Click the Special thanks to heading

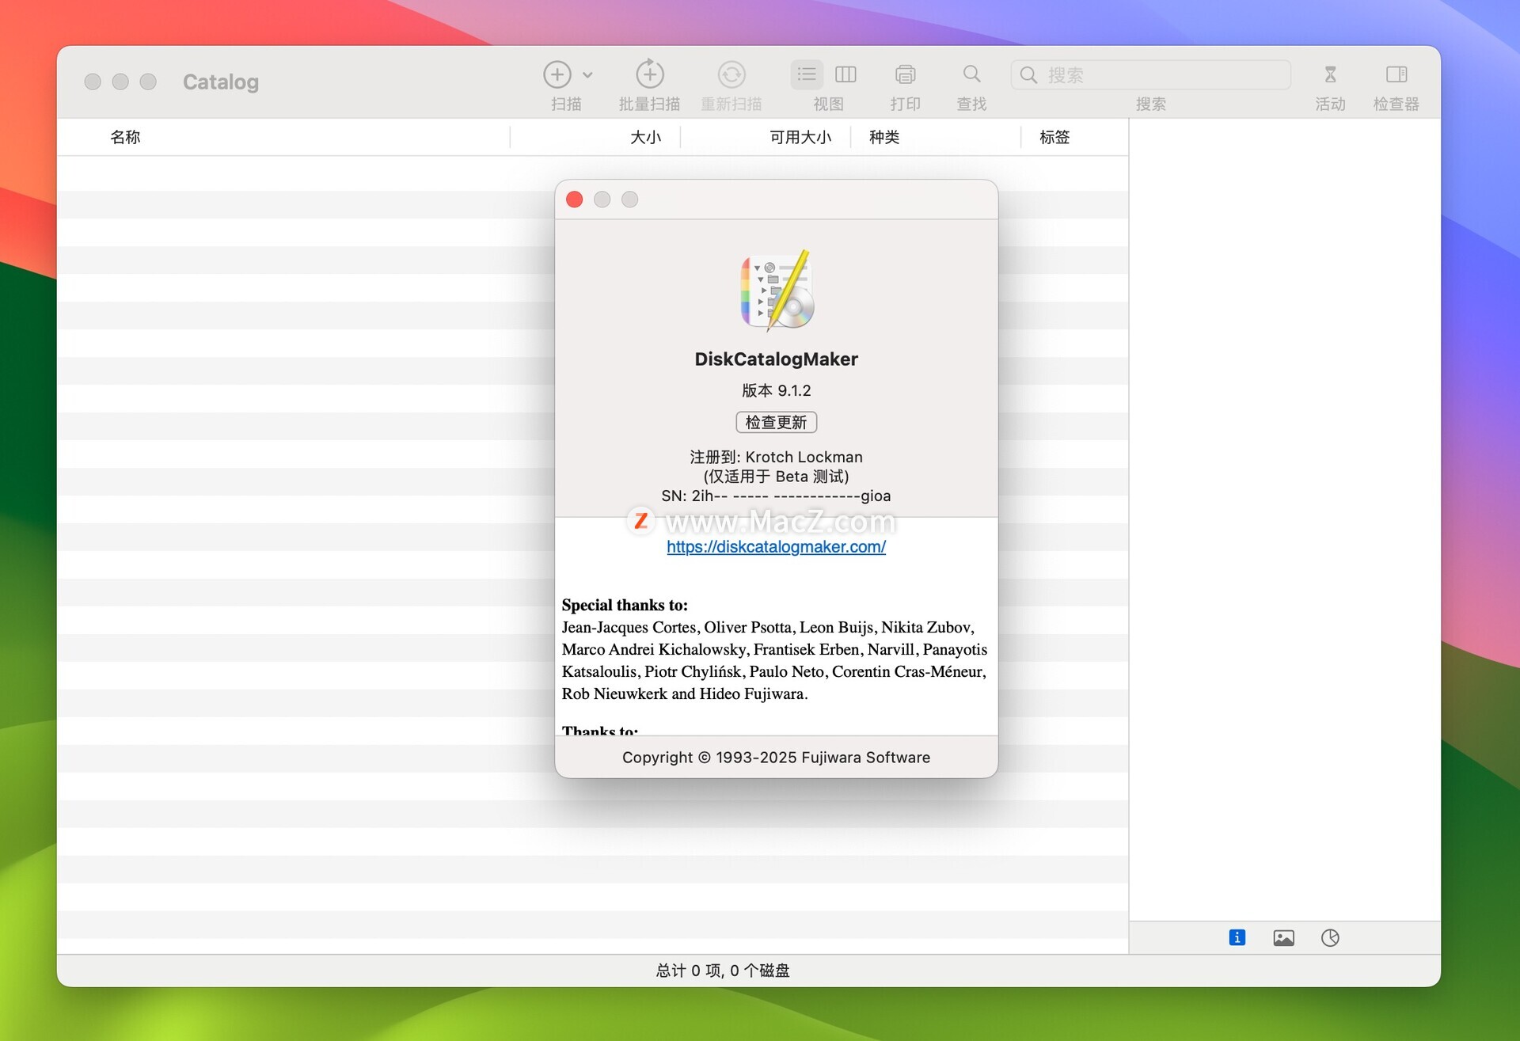point(625,605)
